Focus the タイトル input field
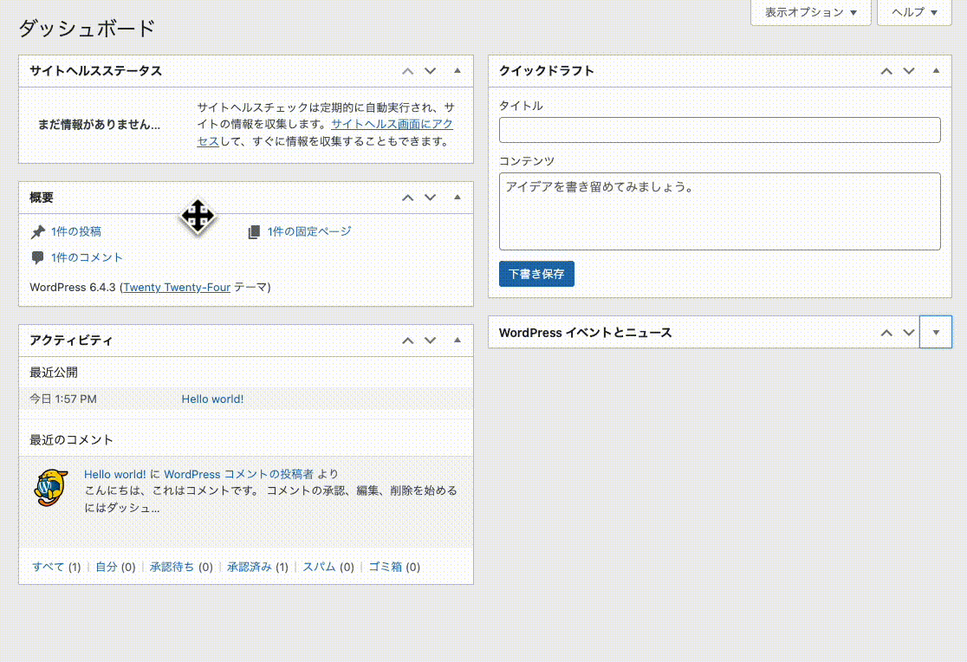The image size is (967, 662). (x=720, y=130)
